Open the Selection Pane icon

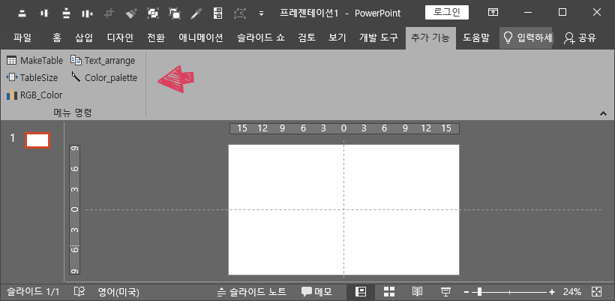pyautogui.click(x=217, y=13)
